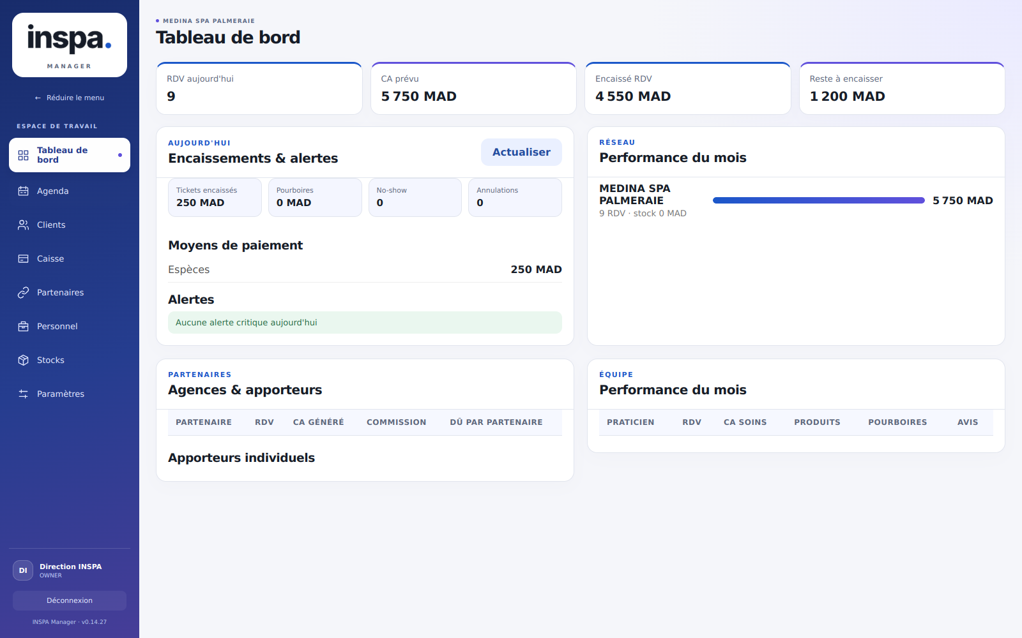Click the MEDINA SPA PALMERAIE performance bar
1022x638 pixels.
818,200
